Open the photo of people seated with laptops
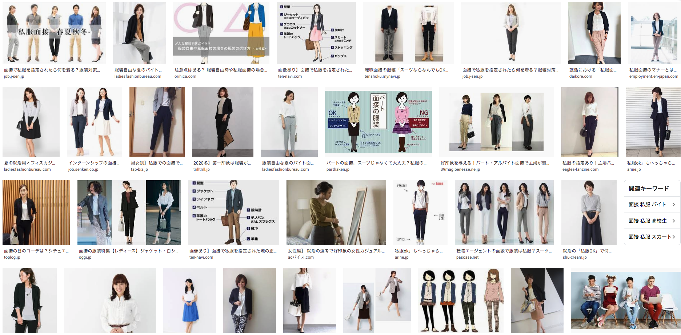 (625, 300)
